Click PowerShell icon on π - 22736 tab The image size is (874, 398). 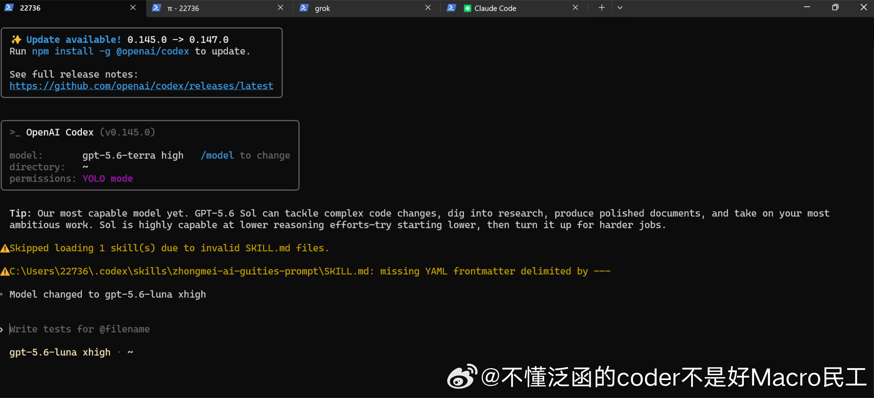click(156, 8)
